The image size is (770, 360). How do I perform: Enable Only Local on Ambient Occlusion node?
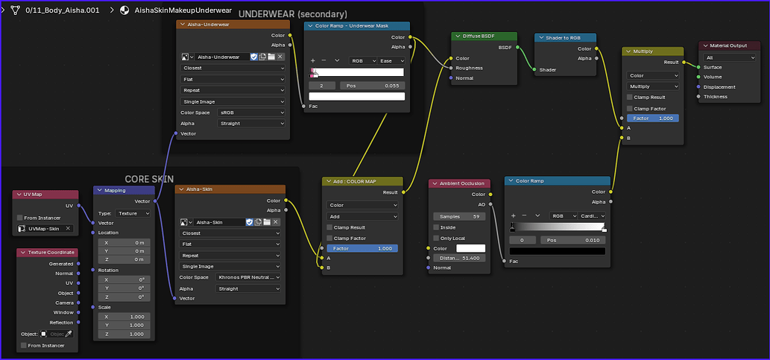pyautogui.click(x=436, y=239)
